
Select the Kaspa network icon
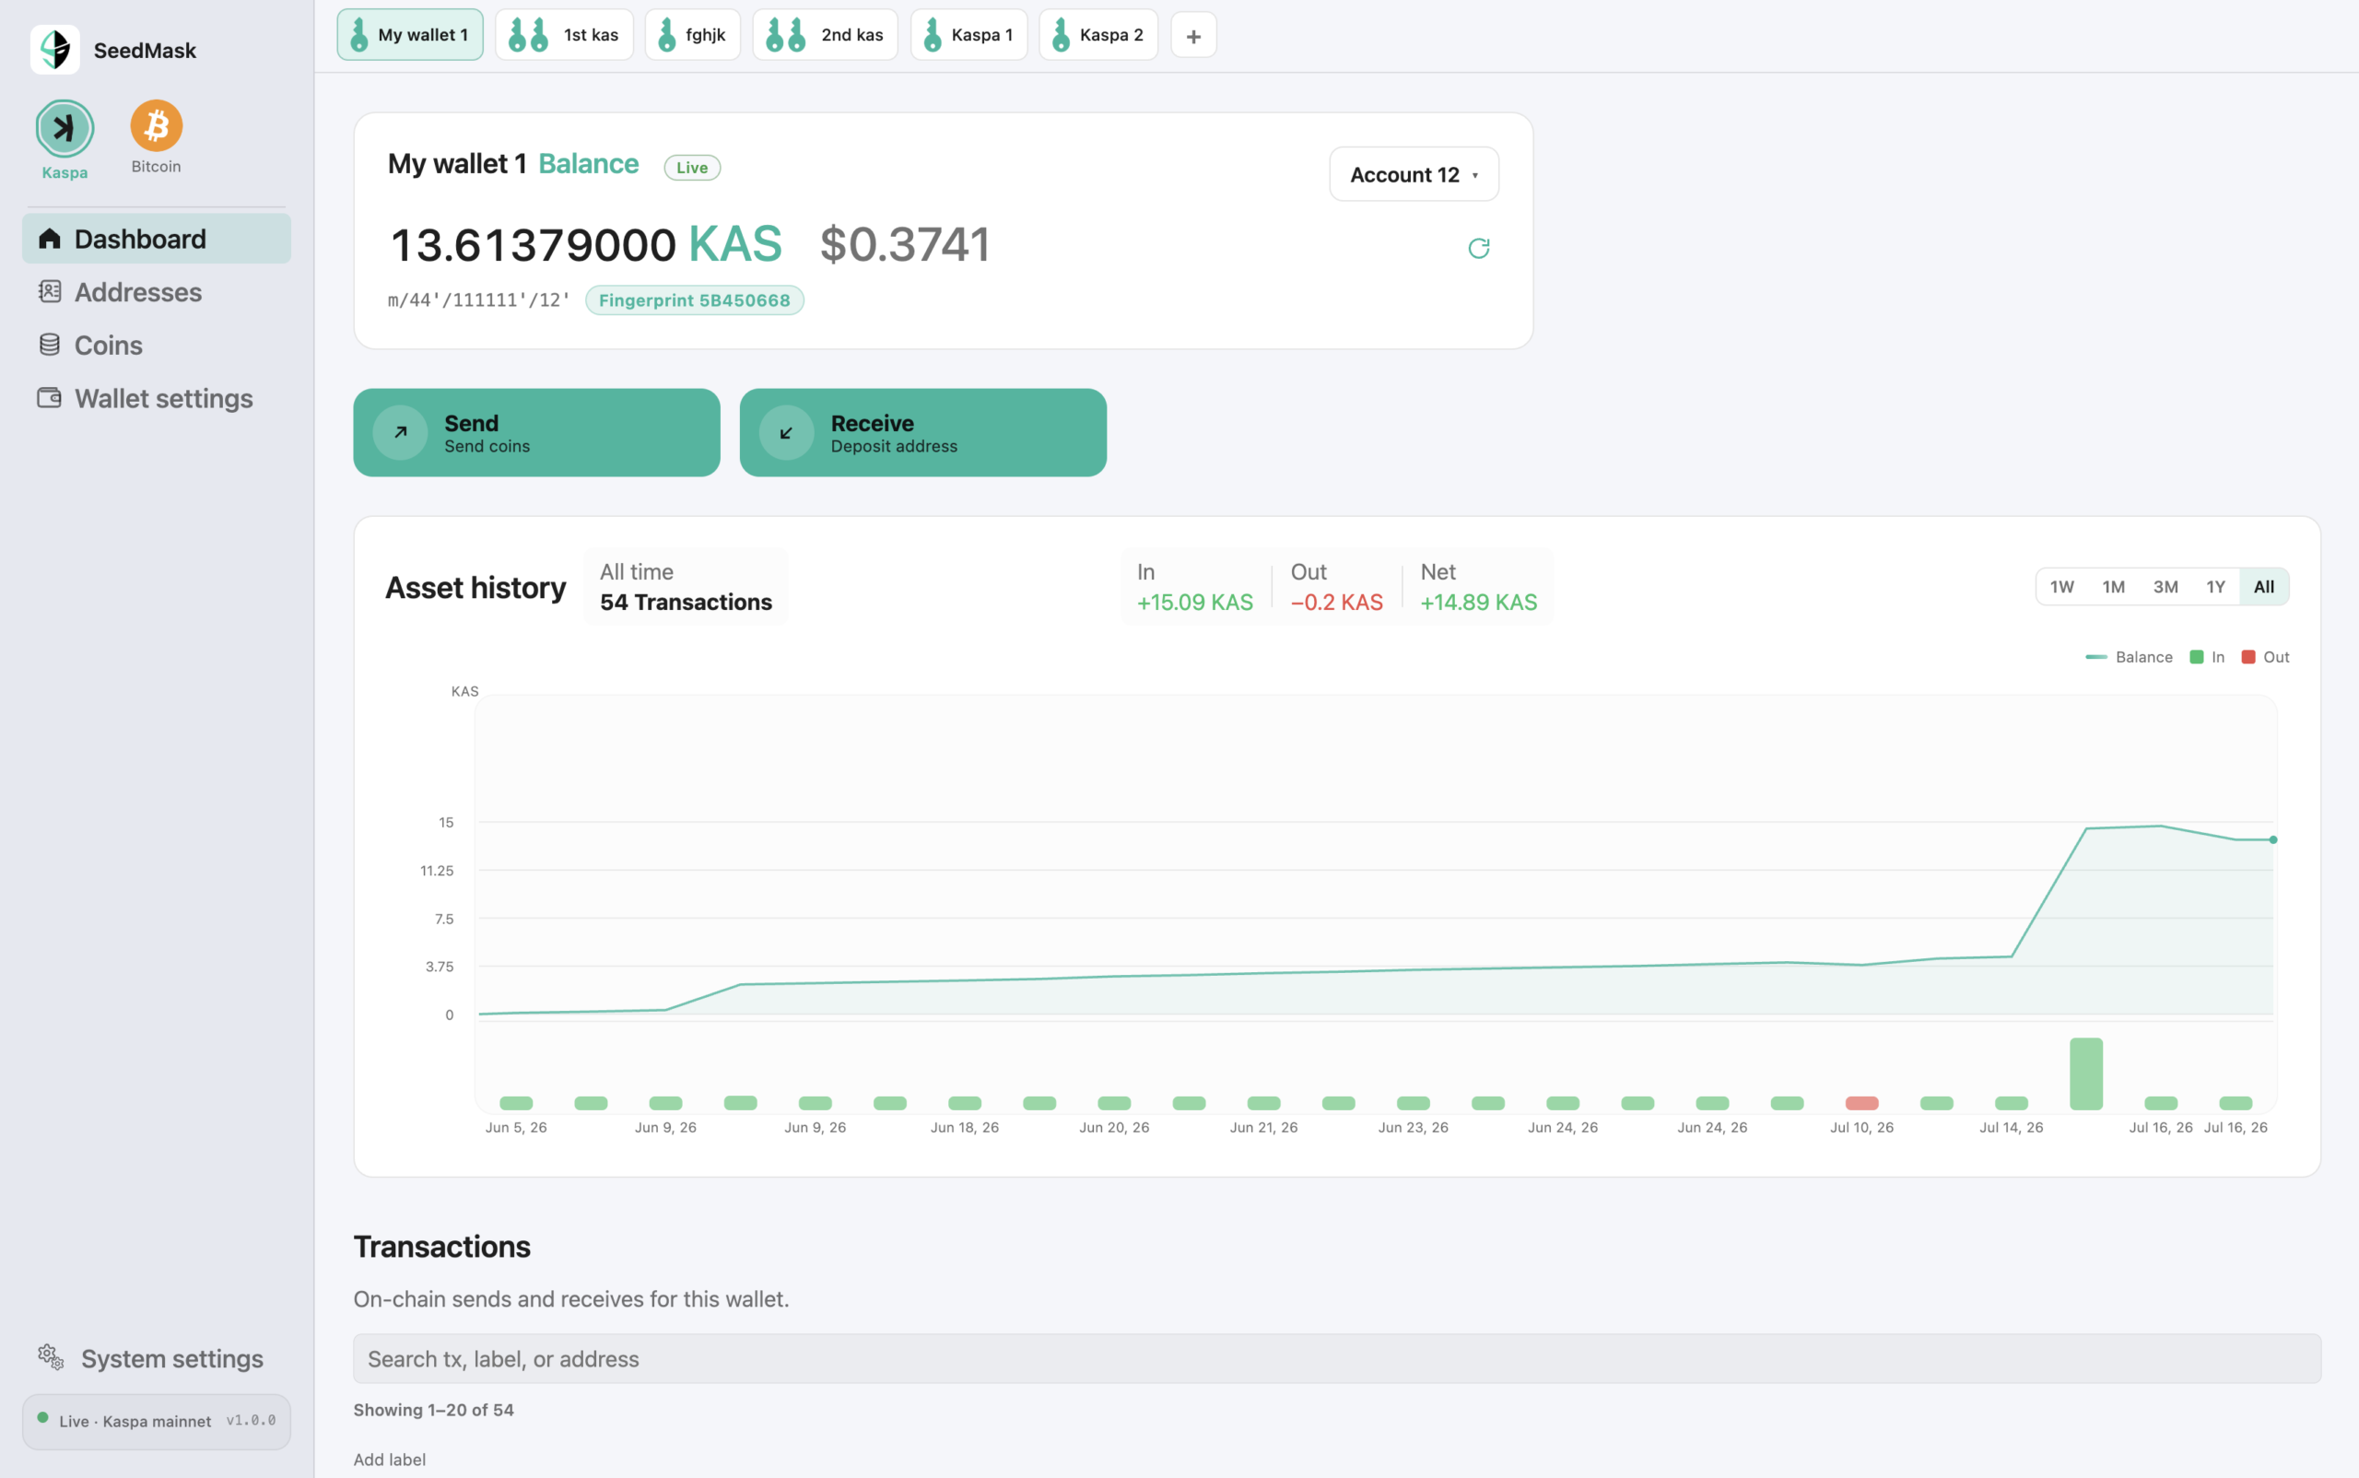[65, 128]
